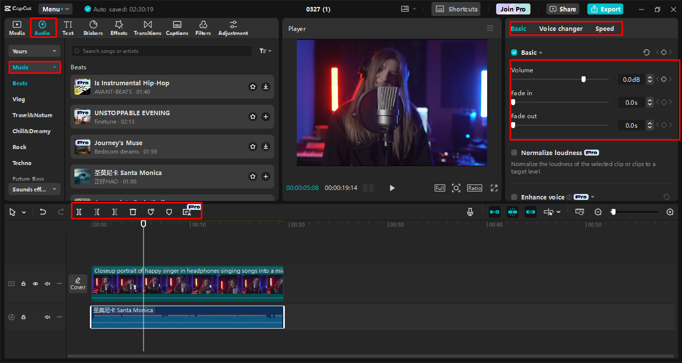Image resolution: width=682 pixels, height=363 pixels.
Task: Select the Chill&Dreamy music category
Action: click(31, 131)
